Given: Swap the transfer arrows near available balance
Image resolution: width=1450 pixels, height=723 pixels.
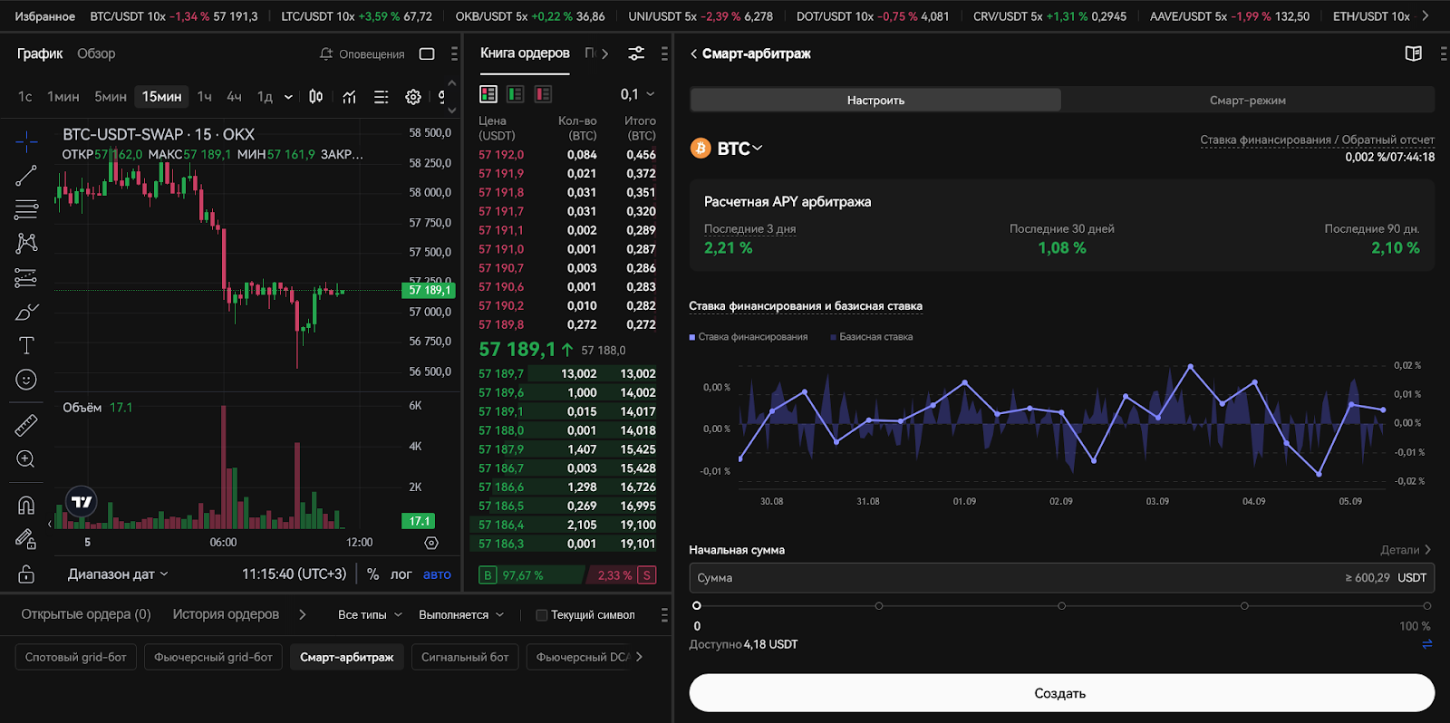Looking at the screenshot, I should pos(1427,644).
